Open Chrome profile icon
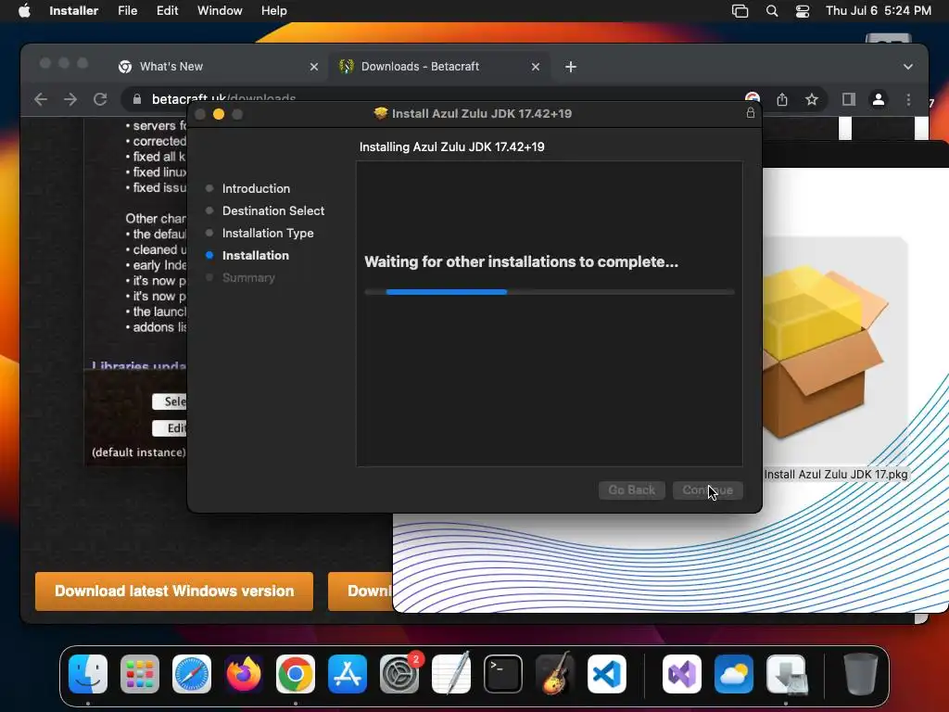 (879, 99)
